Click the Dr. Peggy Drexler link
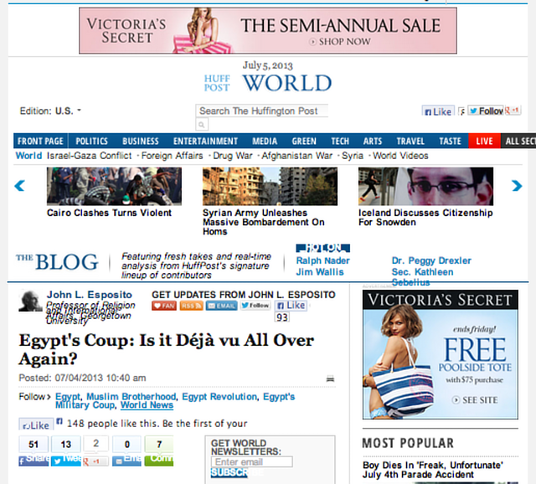Image resolution: width=536 pixels, height=484 pixels. [431, 260]
